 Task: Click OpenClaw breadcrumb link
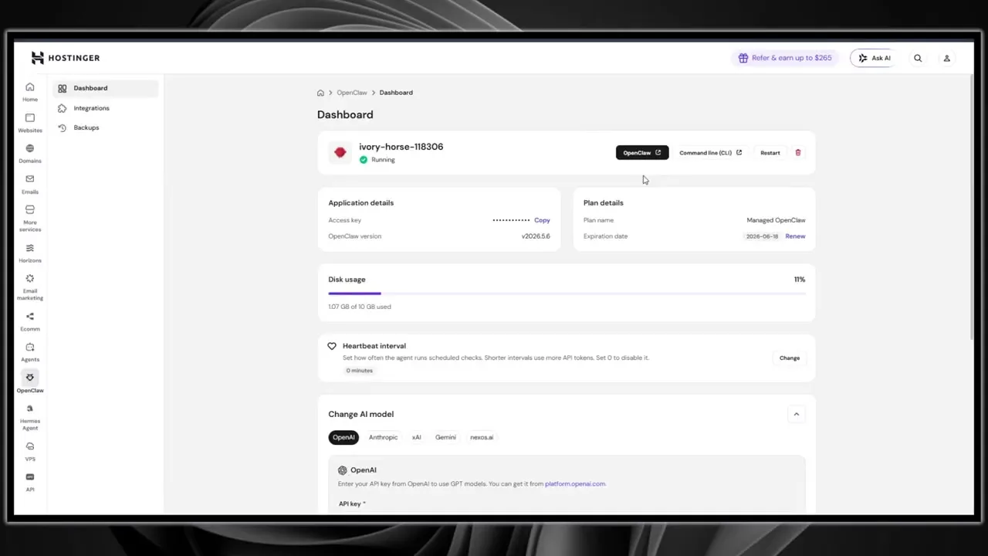(x=352, y=93)
